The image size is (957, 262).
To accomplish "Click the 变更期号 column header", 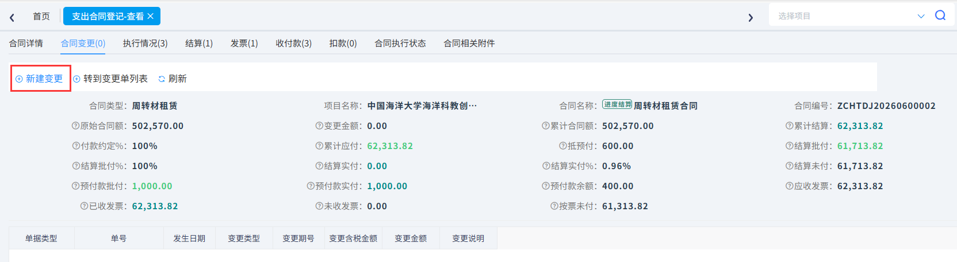I will [x=298, y=238].
